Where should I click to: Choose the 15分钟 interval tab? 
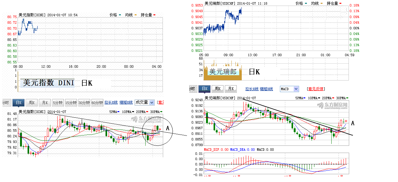click(71, 102)
